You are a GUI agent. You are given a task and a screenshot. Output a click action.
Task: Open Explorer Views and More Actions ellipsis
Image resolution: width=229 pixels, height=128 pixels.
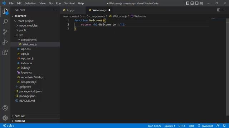coord(55,10)
